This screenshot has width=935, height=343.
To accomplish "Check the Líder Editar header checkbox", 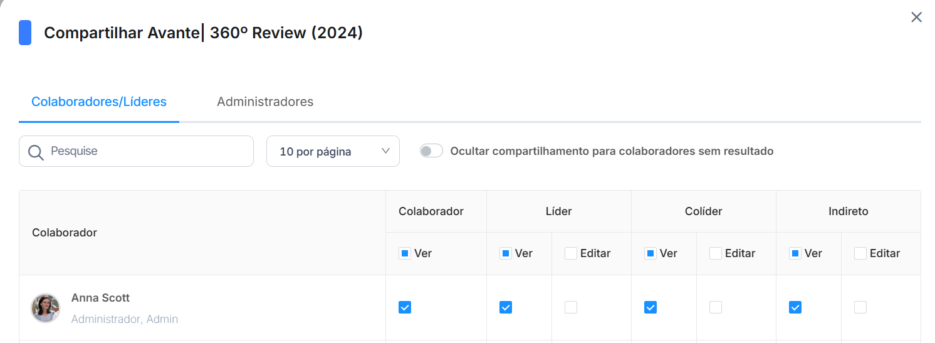I will pyautogui.click(x=571, y=253).
